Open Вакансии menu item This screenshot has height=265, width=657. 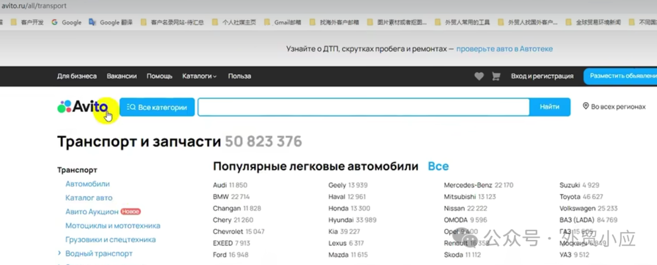122,76
